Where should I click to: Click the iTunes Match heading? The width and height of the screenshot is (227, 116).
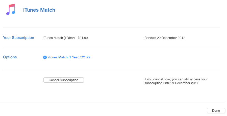pos(39,10)
